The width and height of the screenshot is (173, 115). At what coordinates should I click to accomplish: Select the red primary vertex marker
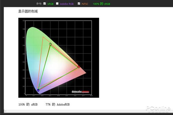click(79, 67)
